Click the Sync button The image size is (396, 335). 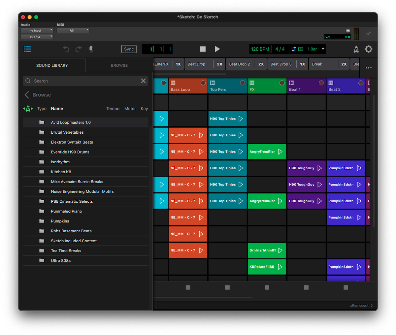[129, 49]
